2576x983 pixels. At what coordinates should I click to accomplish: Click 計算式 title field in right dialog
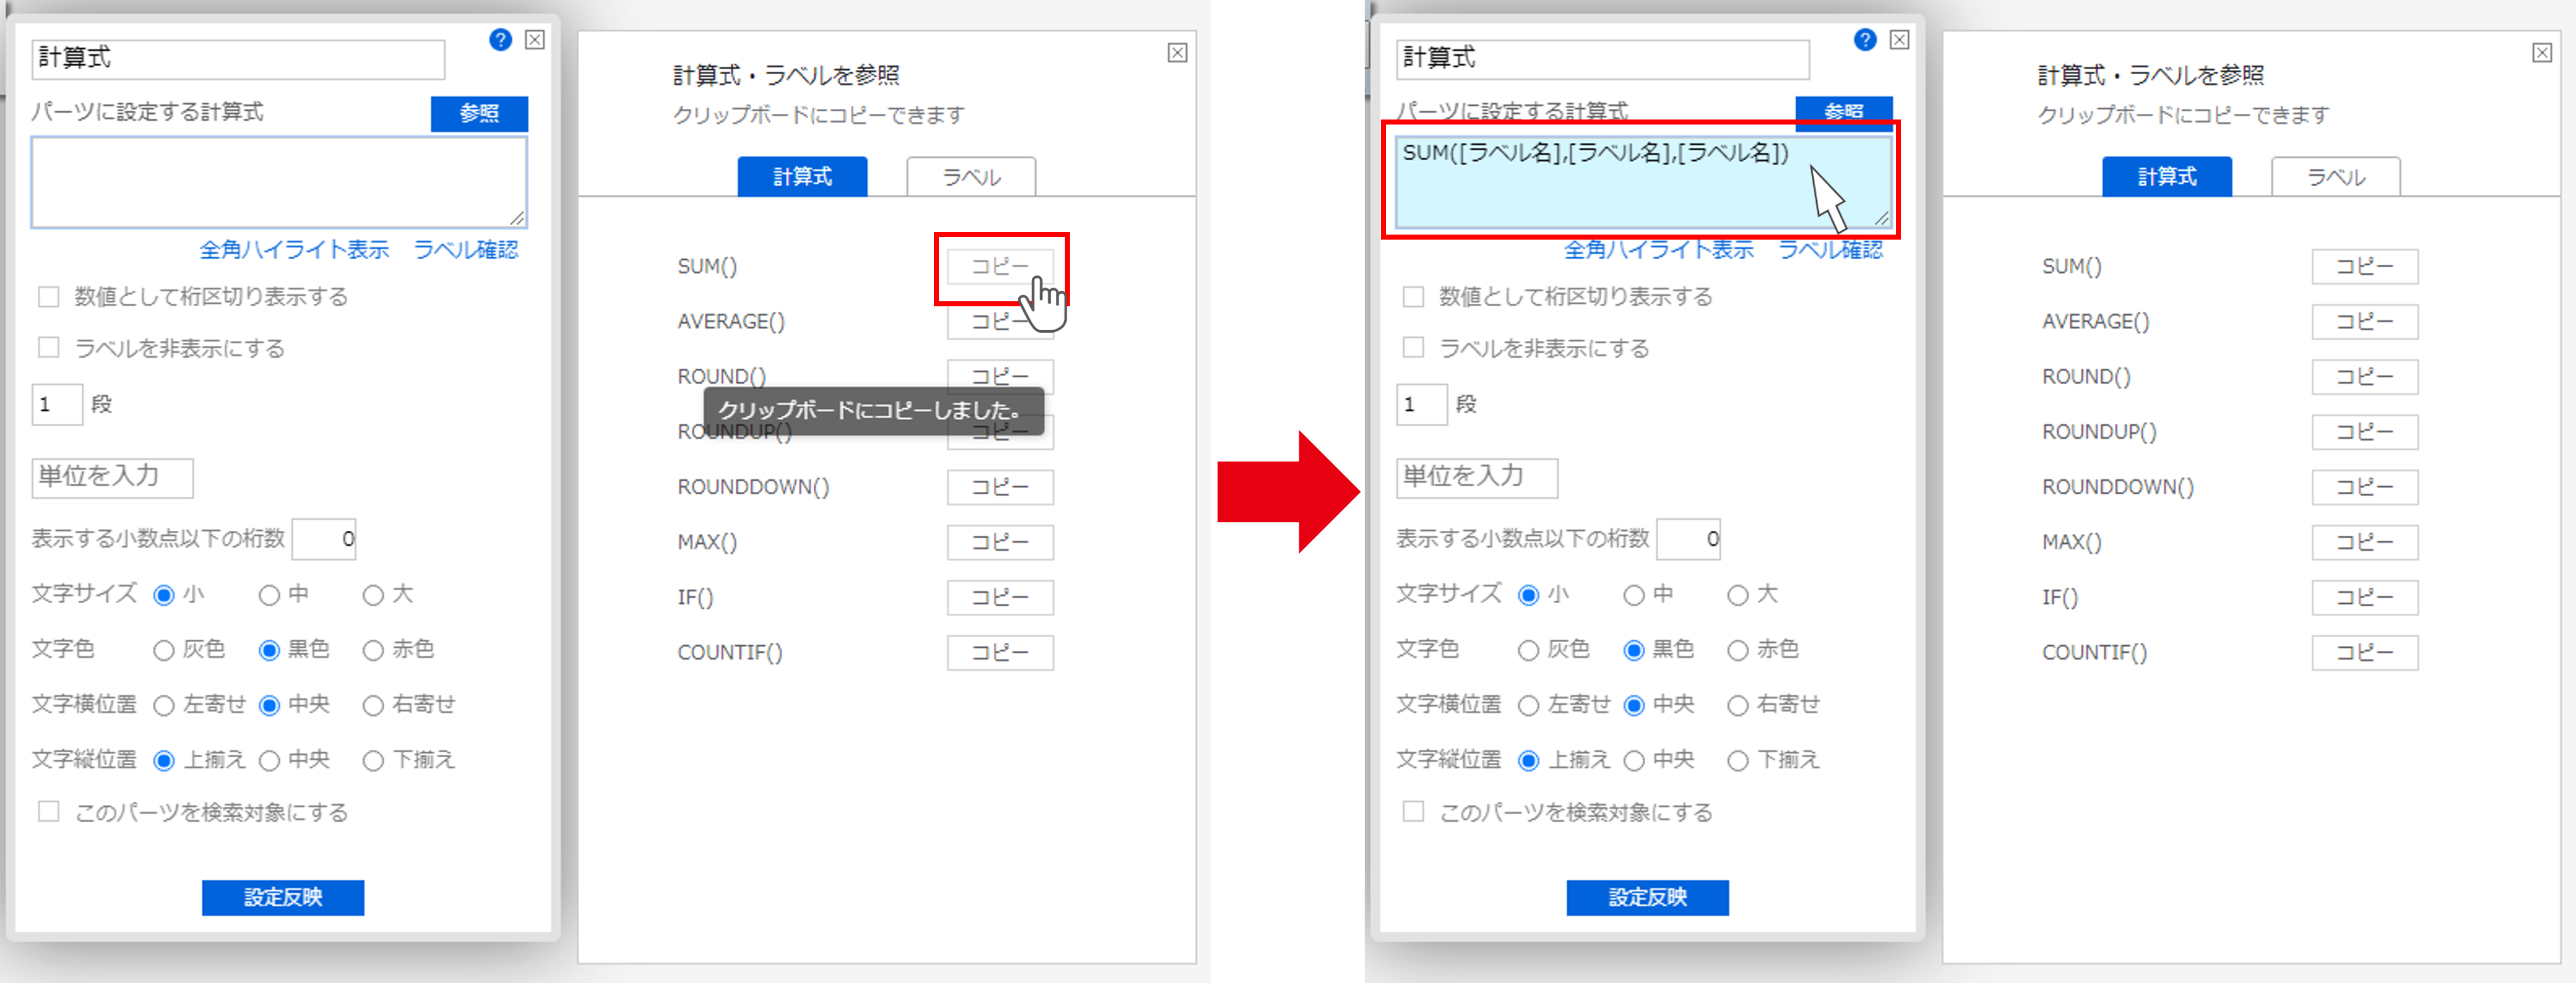tap(1603, 59)
